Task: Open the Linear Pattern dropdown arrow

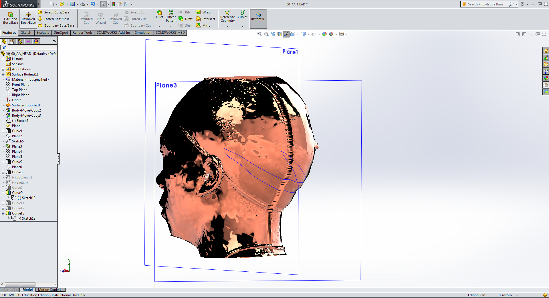Action: [171, 26]
